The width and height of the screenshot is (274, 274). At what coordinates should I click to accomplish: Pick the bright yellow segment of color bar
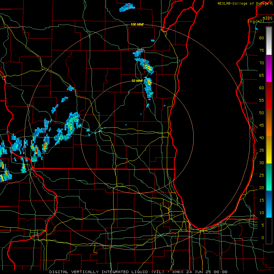coord(269,156)
